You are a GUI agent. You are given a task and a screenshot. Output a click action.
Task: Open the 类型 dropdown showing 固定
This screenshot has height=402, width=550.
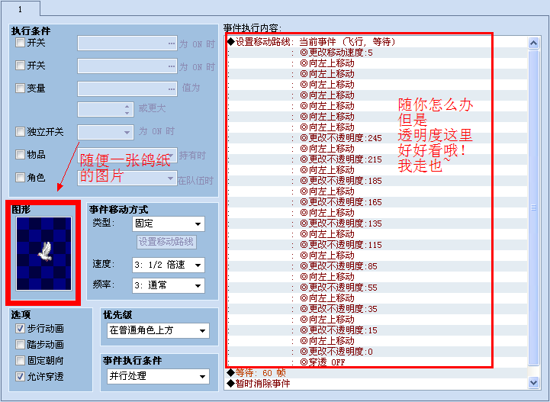coord(169,224)
